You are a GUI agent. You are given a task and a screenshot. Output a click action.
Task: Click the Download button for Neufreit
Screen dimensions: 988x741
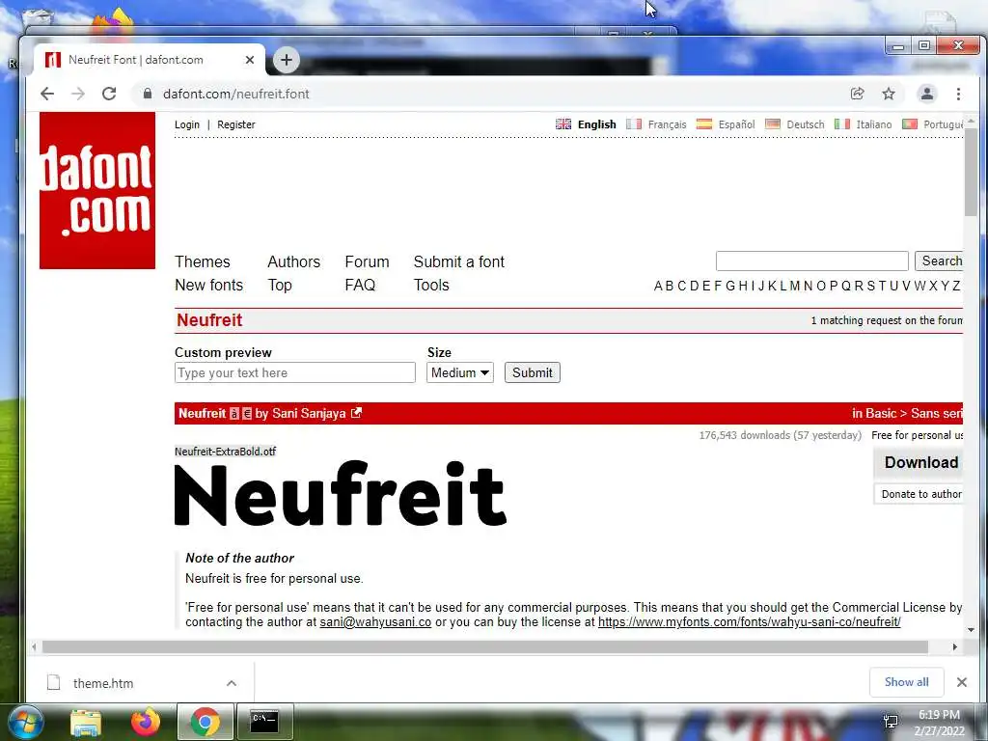(919, 462)
